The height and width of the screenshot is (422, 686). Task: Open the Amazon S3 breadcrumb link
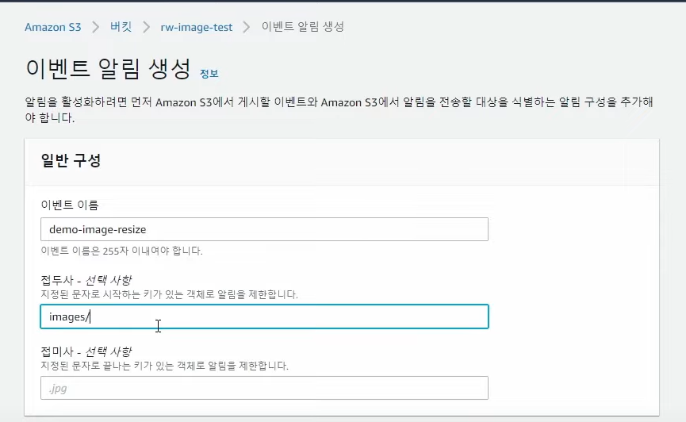(x=53, y=27)
